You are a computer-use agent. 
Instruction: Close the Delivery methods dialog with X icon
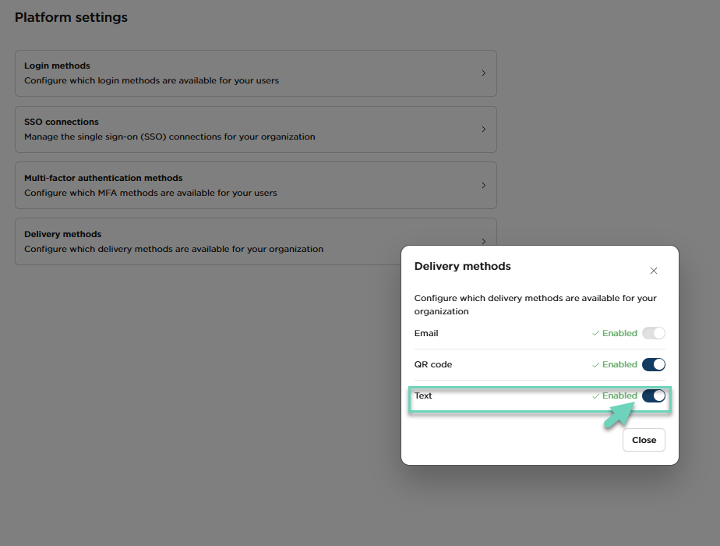click(x=654, y=271)
